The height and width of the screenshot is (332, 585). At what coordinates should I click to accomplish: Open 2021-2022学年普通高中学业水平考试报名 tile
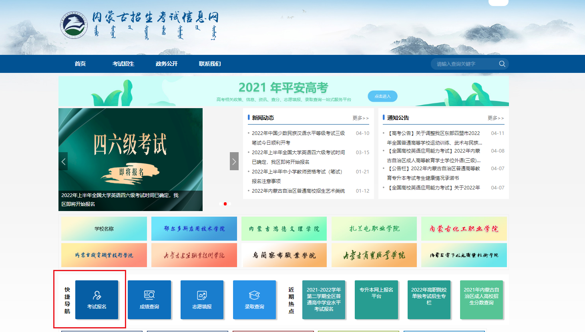coord(324,300)
